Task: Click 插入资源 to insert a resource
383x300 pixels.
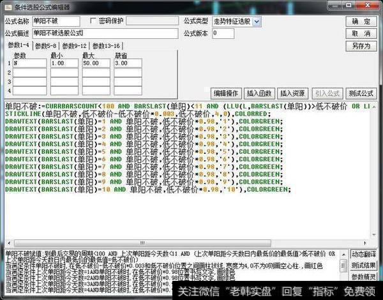Action: click(294, 93)
